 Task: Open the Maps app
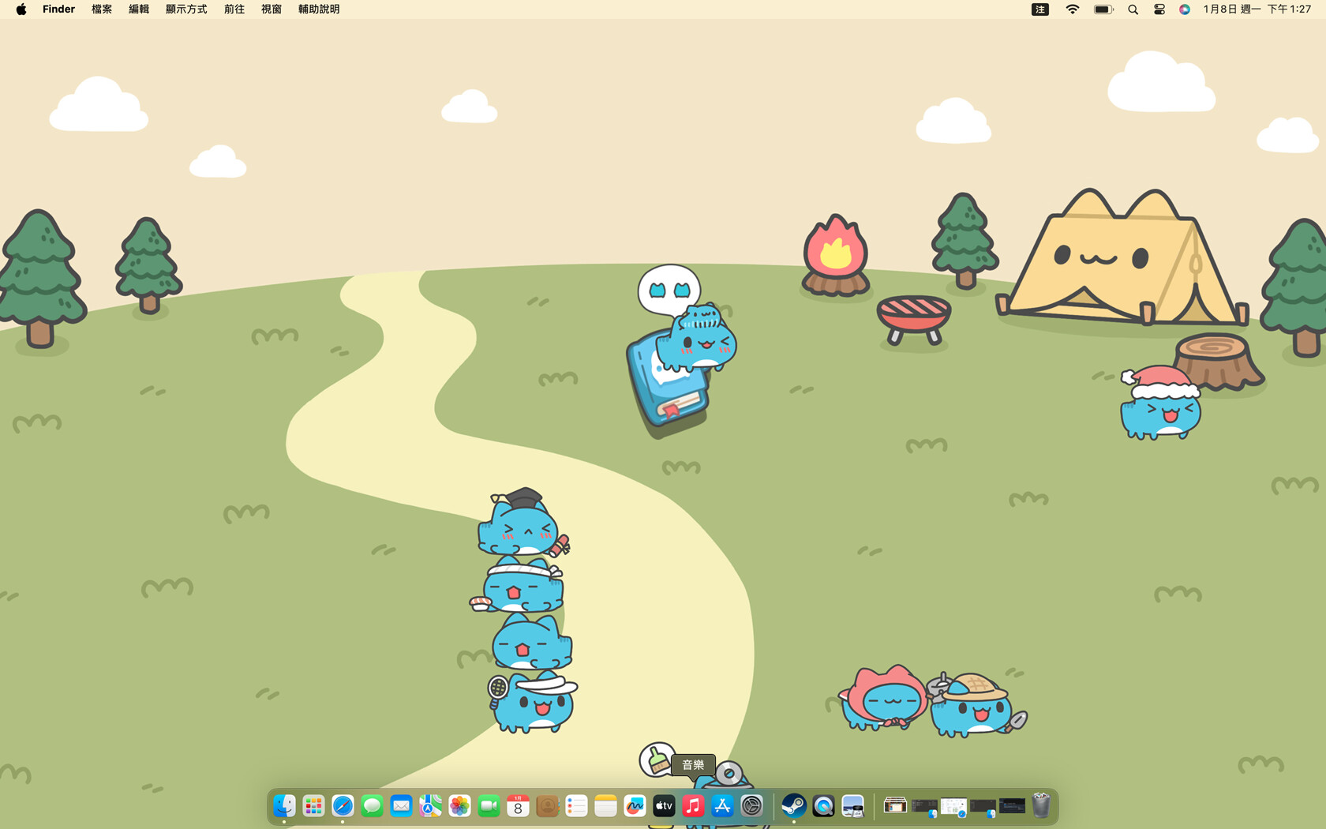(x=430, y=806)
